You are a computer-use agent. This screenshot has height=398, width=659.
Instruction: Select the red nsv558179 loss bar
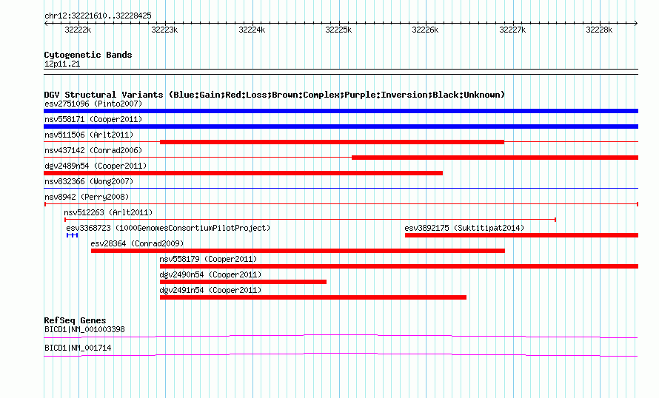point(399,266)
